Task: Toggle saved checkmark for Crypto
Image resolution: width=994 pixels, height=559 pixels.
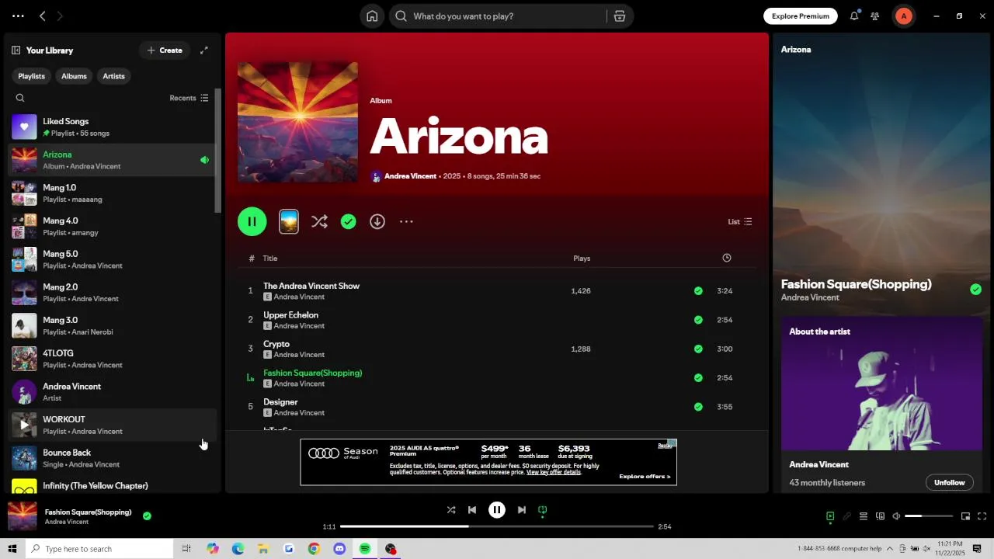Action: click(698, 349)
